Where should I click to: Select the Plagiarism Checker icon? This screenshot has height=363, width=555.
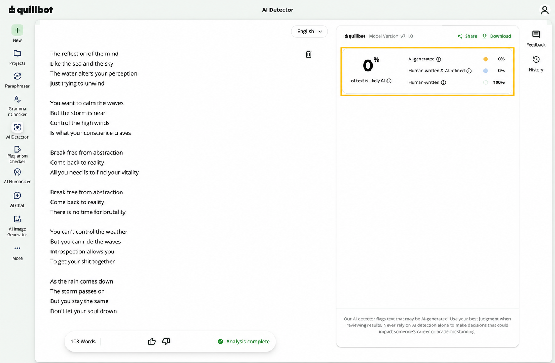17,149
